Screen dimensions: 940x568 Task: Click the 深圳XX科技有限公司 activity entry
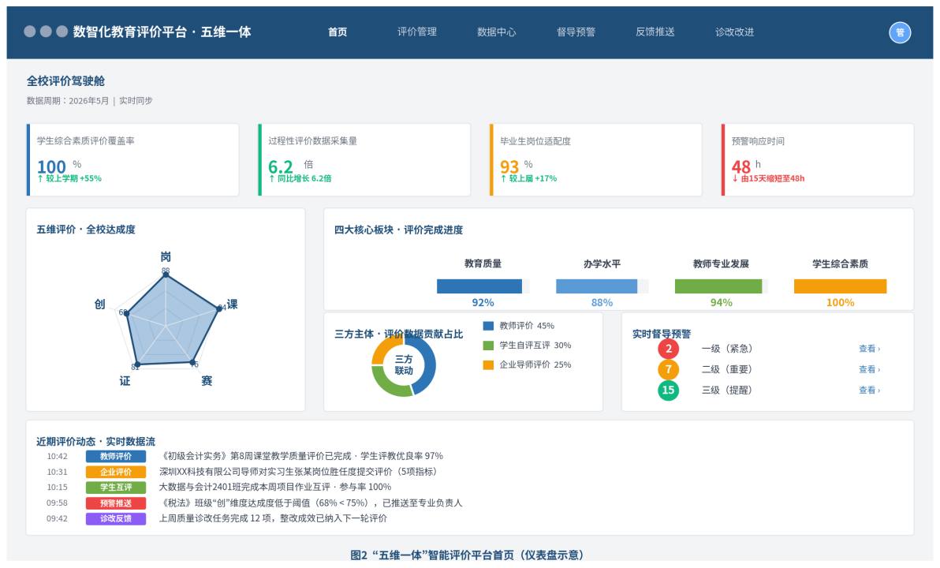pyautogui.click(x=300, y=472)
